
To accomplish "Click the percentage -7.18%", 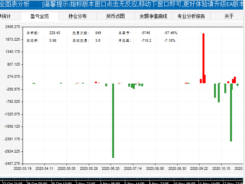I will point(170,41).
